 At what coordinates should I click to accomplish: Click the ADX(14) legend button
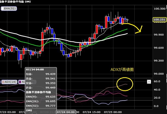click(x=9, y=82)
